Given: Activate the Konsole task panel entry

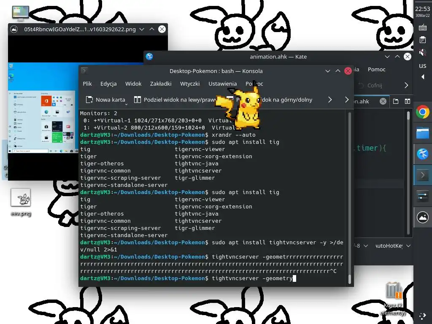Looking at the screenshot, I should click(422, 175).
